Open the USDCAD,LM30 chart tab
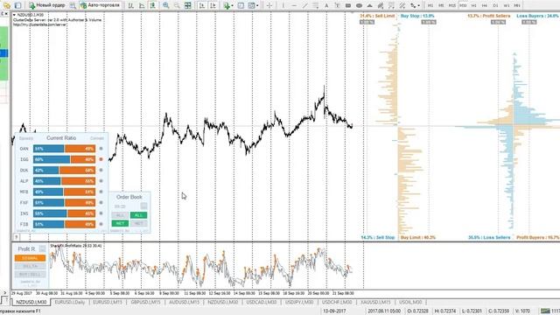This screenshot has width=560, height=315. 262,302
